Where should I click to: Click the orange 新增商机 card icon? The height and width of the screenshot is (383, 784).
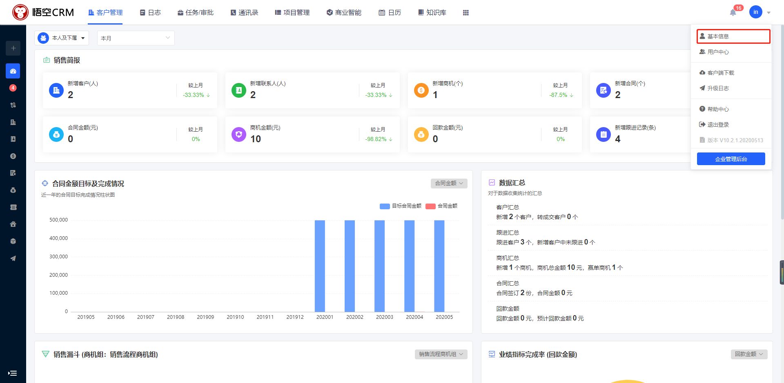pos(421,90)
